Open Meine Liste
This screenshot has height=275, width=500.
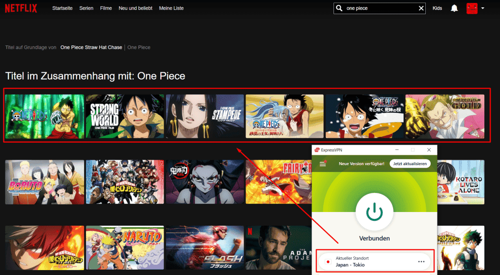coord(171,8)
